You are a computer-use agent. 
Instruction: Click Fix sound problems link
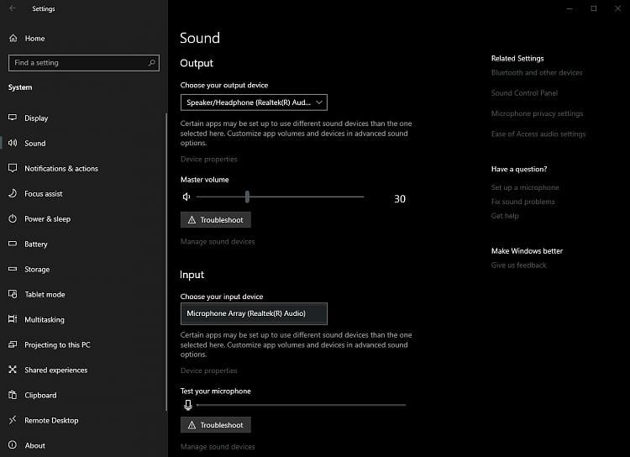[522, 202]
